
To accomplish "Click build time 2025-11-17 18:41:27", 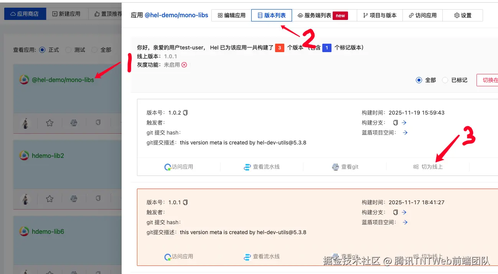I will coord(417,202).
